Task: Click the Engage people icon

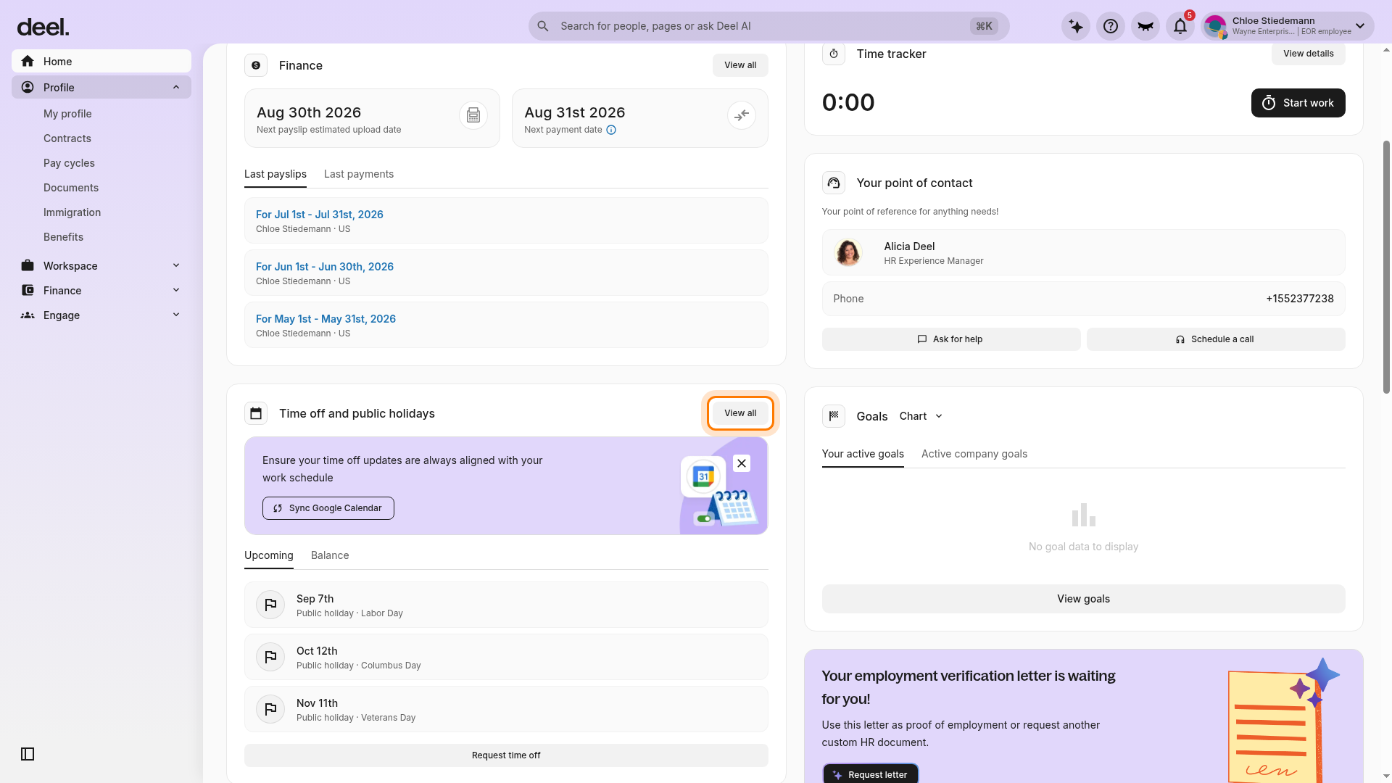Action: 28,315
